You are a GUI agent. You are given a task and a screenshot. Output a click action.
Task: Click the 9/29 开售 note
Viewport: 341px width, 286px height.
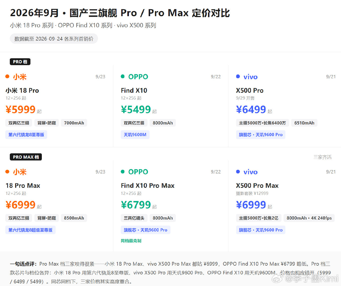click(245, 98)
